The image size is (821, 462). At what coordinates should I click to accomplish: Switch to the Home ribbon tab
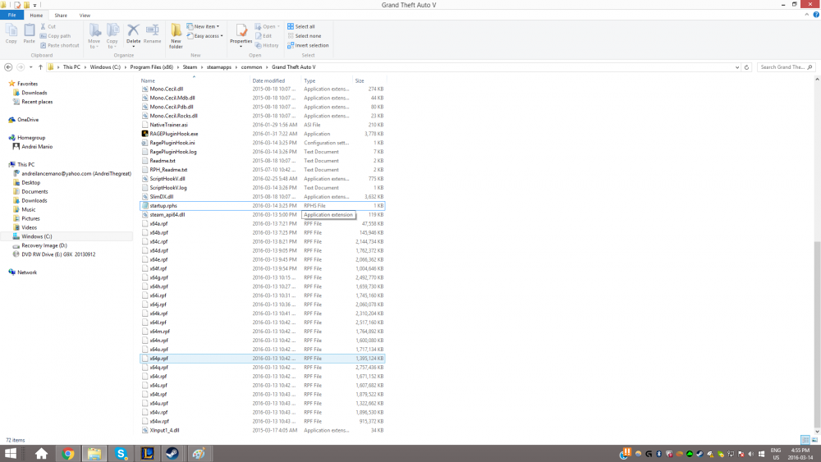point(36,15)
